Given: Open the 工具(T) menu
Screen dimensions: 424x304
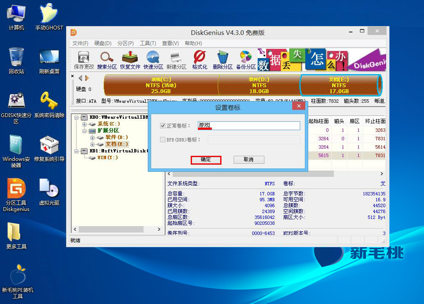Looking at the screenshot, I should click(x=148, y=43).
